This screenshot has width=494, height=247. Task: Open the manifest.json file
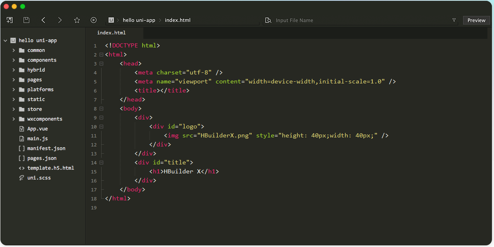point(46,148)
